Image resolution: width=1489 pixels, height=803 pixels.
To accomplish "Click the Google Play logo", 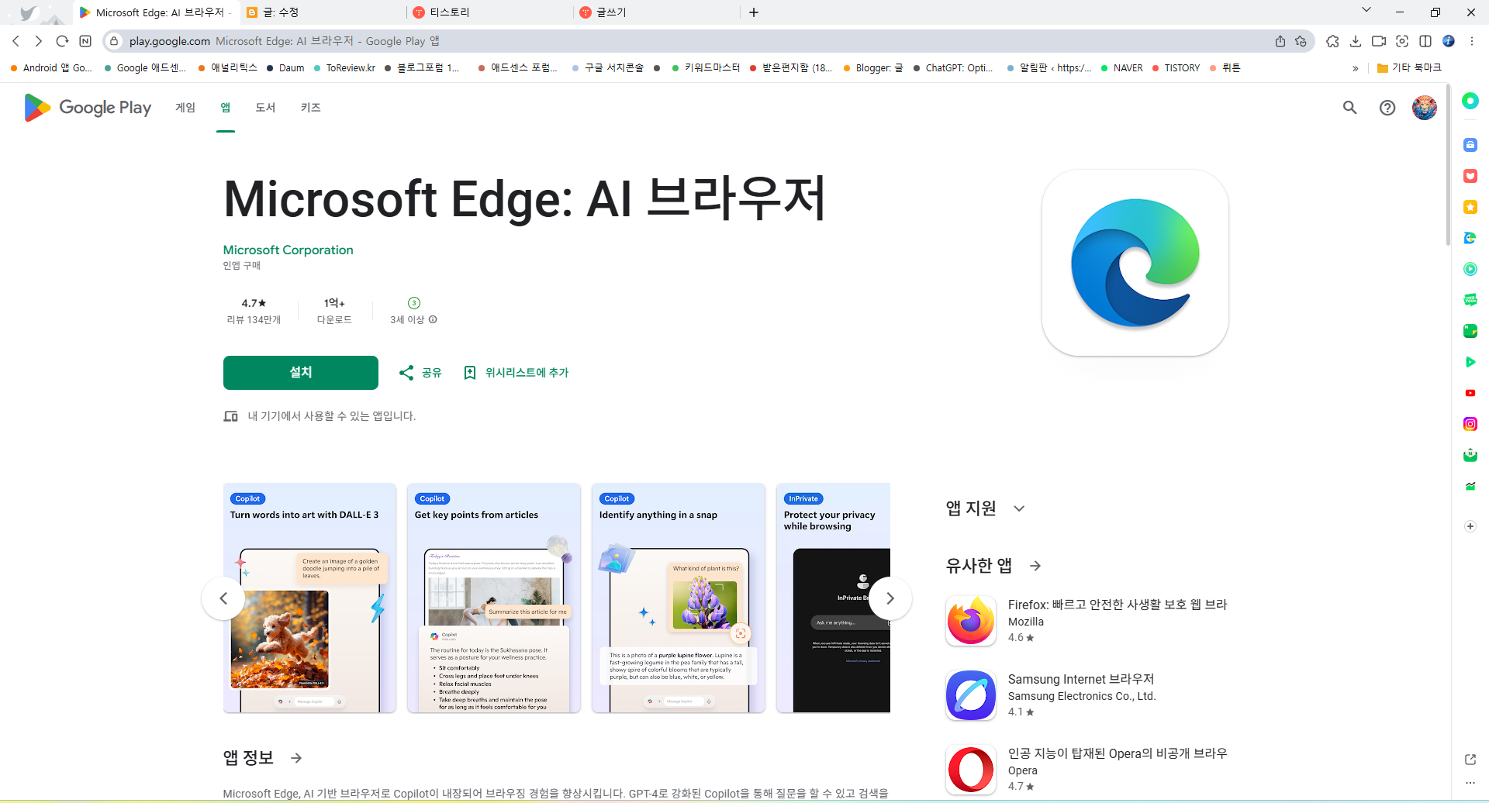I will 88,108.
